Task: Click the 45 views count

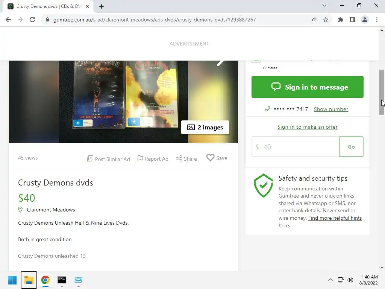Action: pyautogui.click(x=28, y=158)
